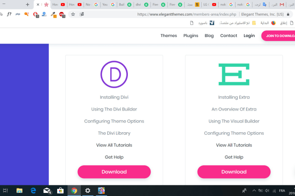Open the باسورد bookmark
Image resolution: width=295 pixels, height=196 pixels.
[206, 23]
